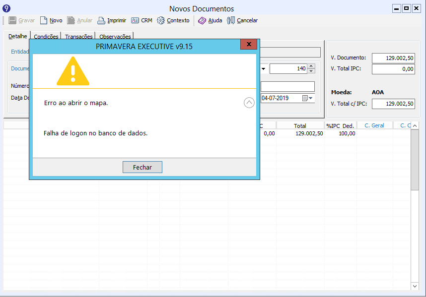Increase the 140 value with up arrow
The image size is (426, 297).
coord(311,66)
